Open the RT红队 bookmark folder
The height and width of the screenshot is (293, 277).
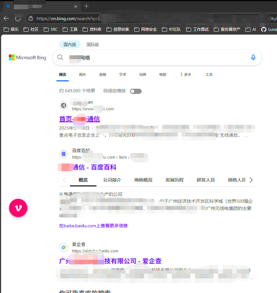tap(171, 29)
